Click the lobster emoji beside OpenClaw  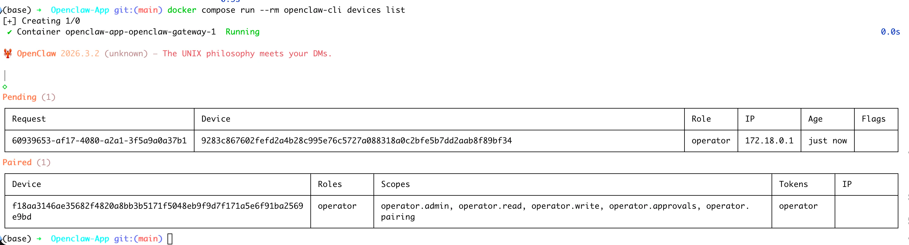[x=7, y=54]
